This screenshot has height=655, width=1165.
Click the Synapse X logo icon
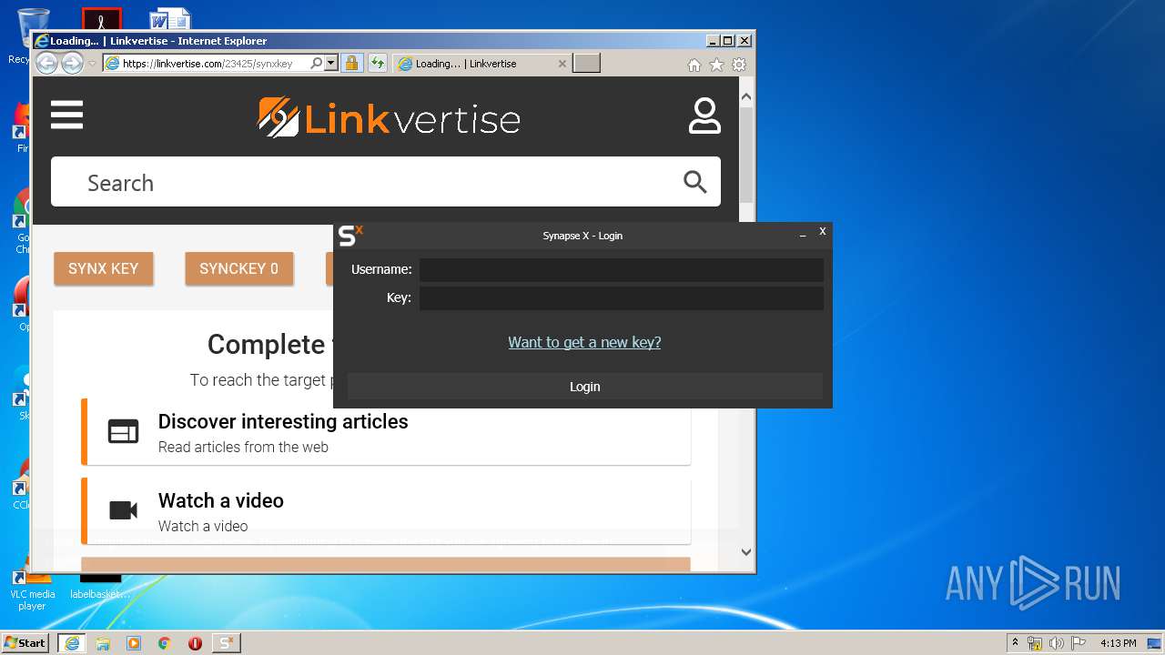pyautogui.click(x=350, y=236)
